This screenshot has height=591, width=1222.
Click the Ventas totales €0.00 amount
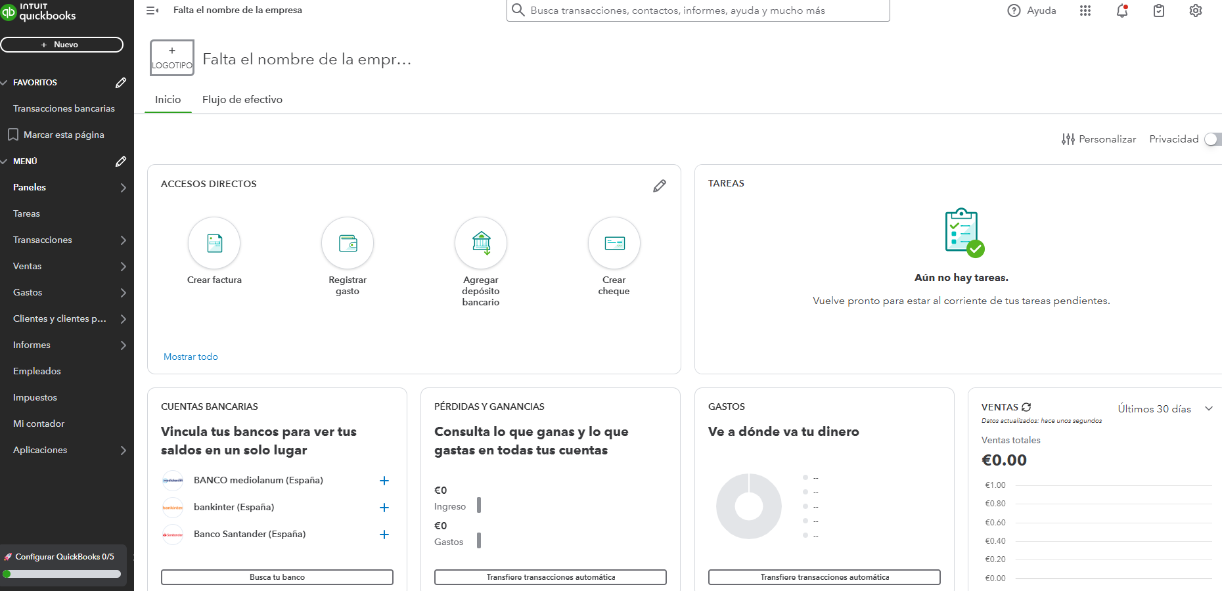click(x=1004, y=460)
